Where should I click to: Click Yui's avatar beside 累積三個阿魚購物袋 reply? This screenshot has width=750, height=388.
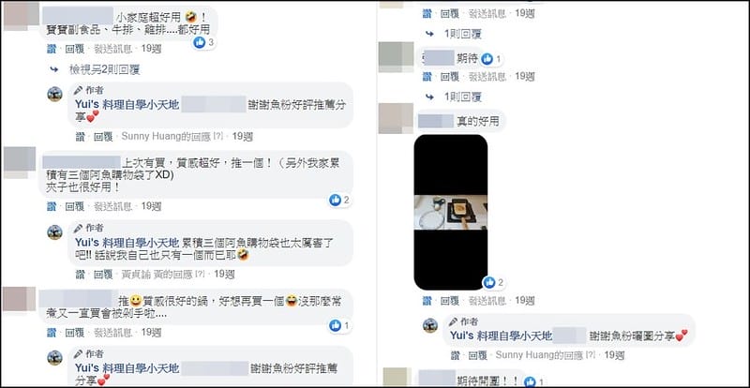tap(54, 232)
